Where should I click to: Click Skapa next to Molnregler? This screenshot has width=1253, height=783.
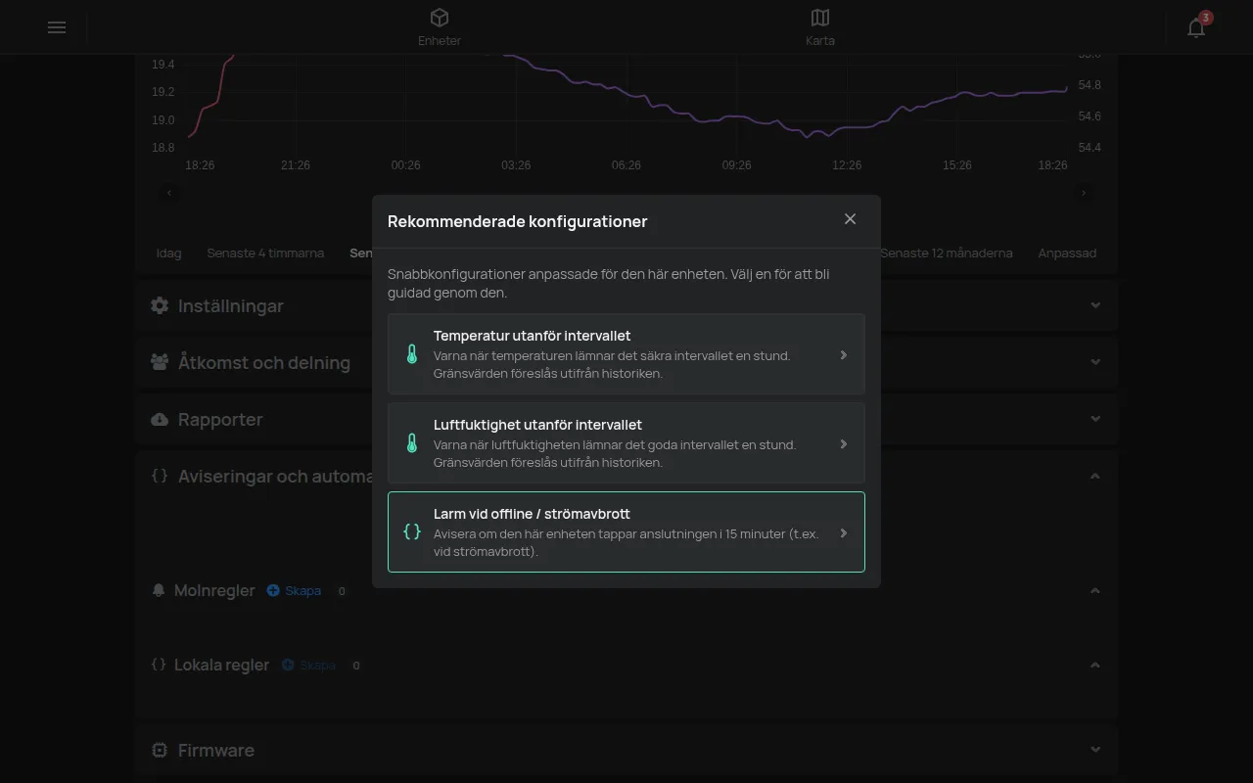click(294, 590)
